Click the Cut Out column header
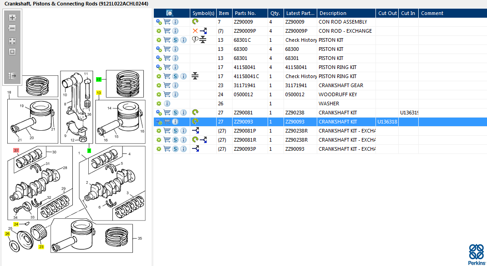This screenshot has height=266, width=487. click(x=387, y=13)
